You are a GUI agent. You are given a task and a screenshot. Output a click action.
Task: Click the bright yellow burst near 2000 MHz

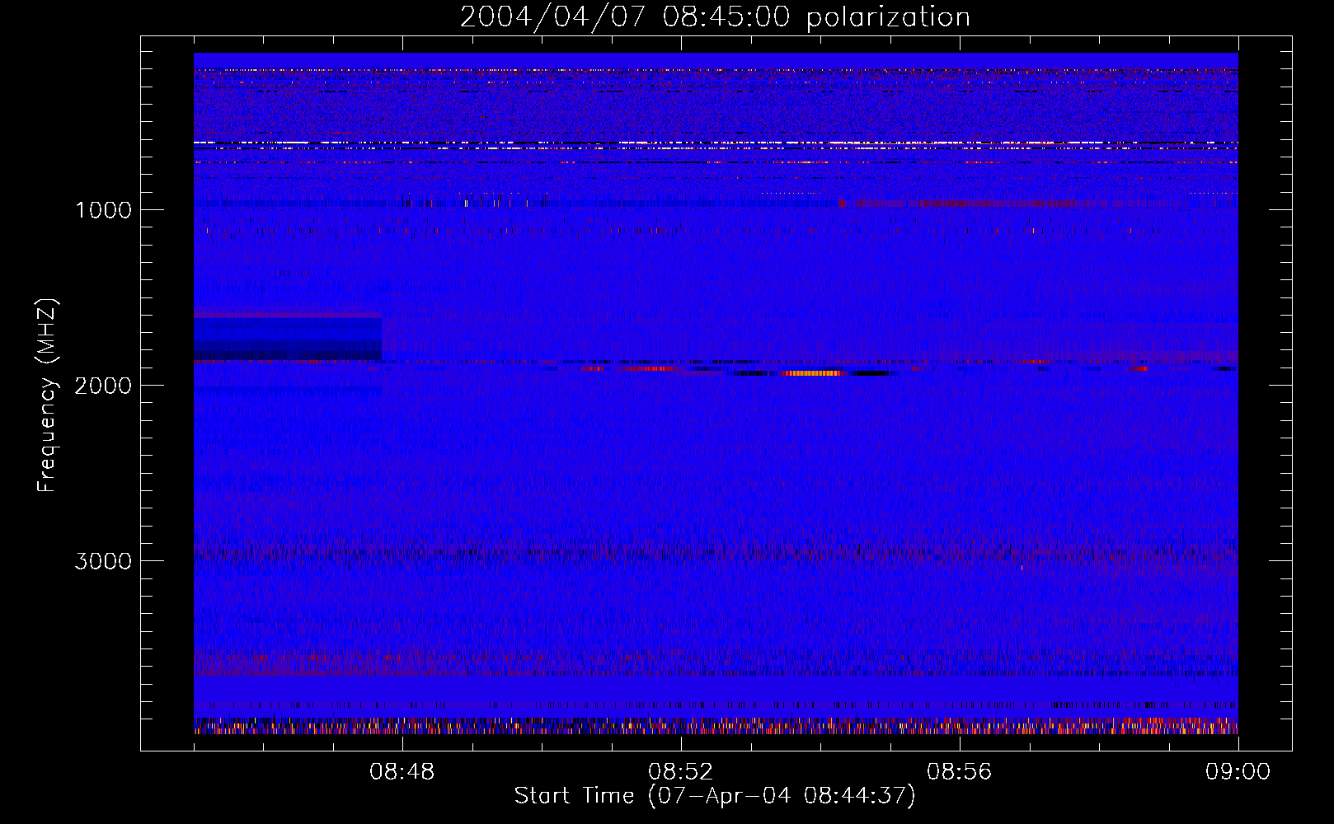tap(814, 373)
